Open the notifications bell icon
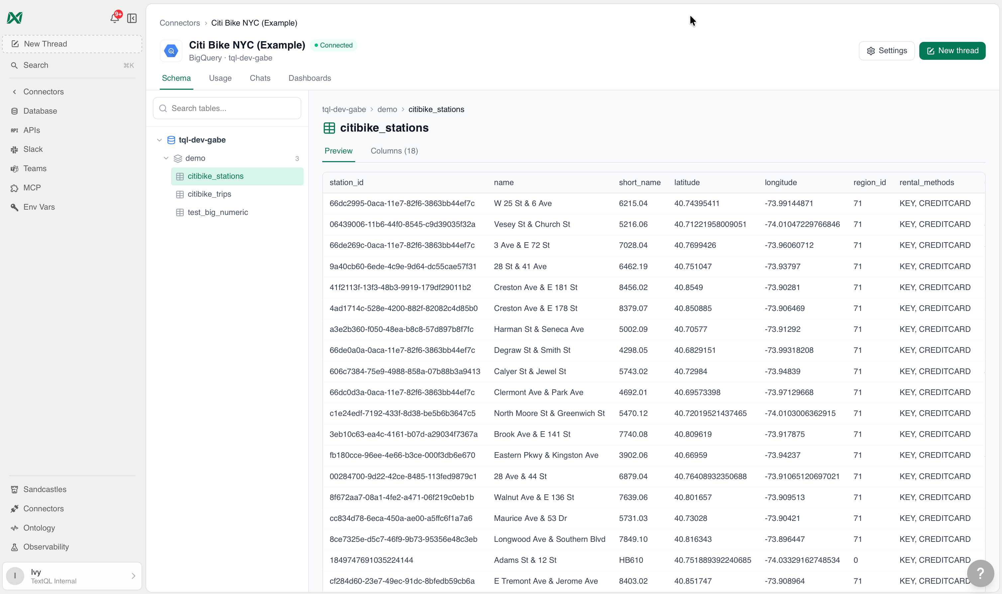Viewport: 1002px width, 594px height. 115,18
